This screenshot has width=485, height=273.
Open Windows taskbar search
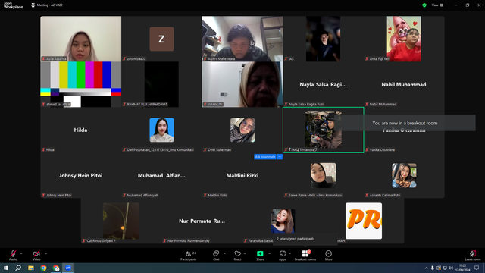[18, 268]
